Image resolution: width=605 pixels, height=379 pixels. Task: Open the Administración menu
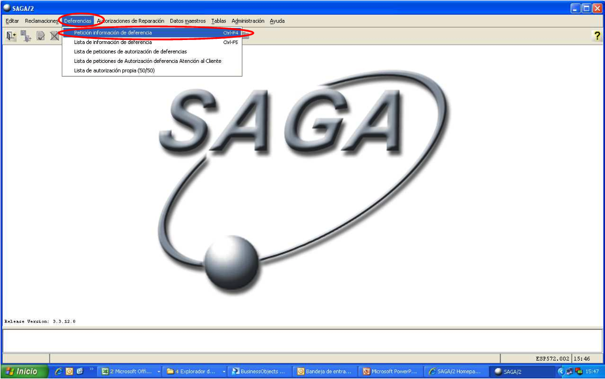248,21
